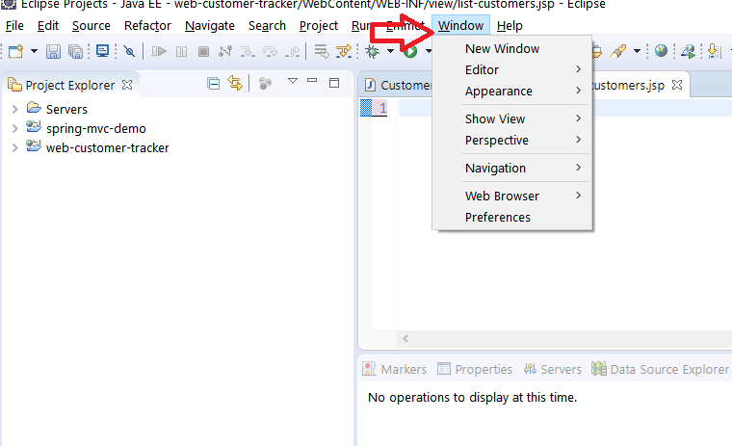Open the Perspective submenu
Viewport: 732px width, 446px height.
512,140
